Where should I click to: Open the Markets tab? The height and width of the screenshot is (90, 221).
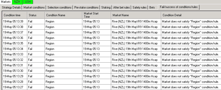pos(6,2)
